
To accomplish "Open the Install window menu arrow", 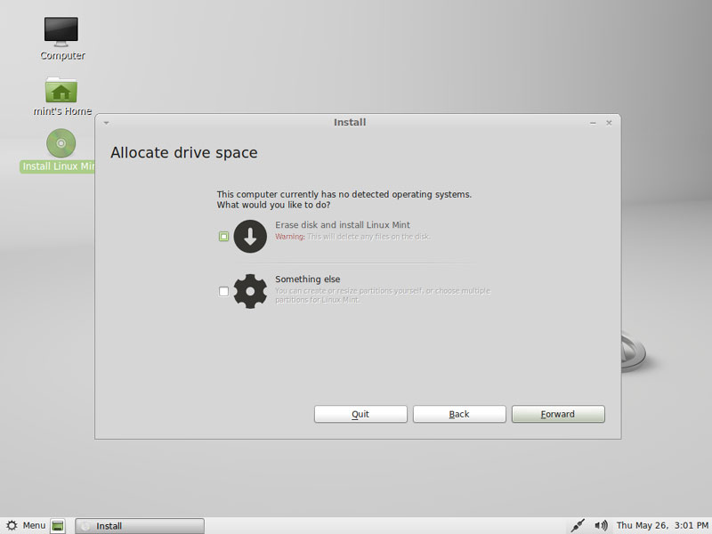I will [x=106, y=123].
